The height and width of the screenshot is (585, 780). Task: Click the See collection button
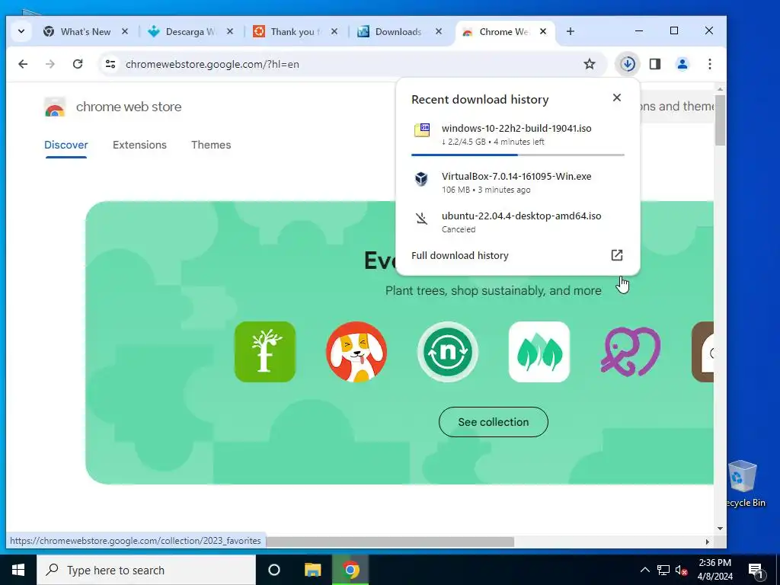pyautogui.click(x=494, y=422)
